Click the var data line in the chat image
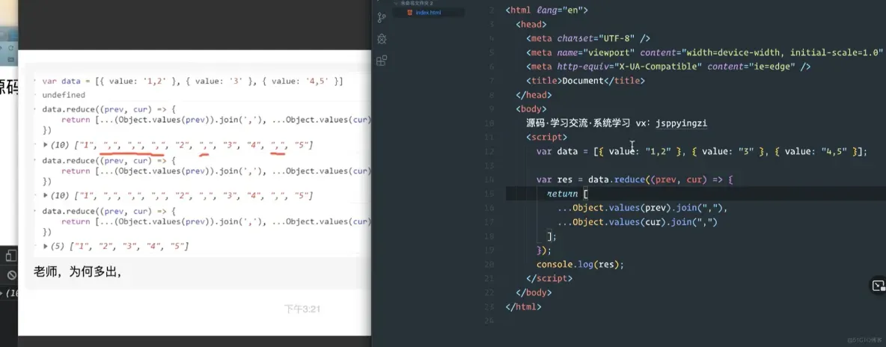Screen dimensions: 886x347 click(192, 82)
